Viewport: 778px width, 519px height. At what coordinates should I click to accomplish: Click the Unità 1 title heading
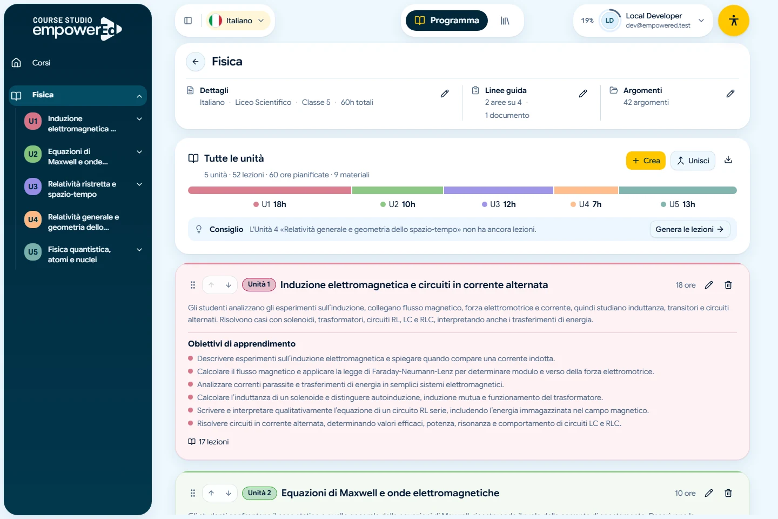coord(414,285)
